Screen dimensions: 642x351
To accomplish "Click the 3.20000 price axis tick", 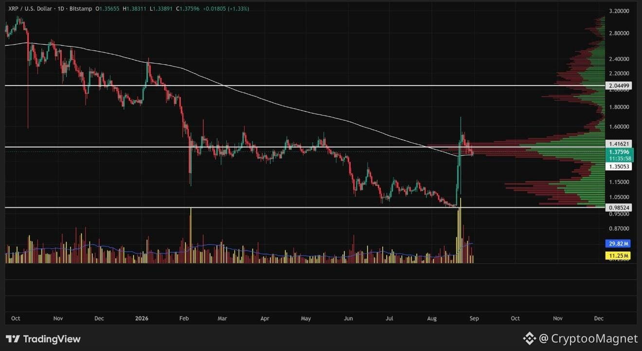I will (x=620, y=11).
